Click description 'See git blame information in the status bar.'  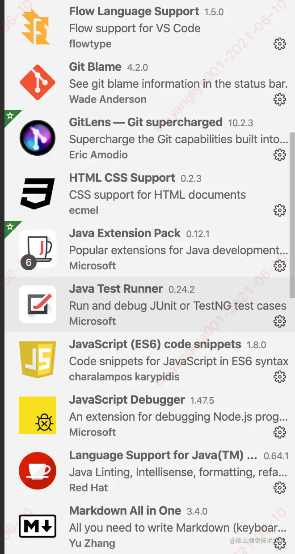coord(178,84)
